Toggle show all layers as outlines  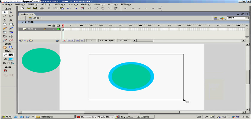58,26
